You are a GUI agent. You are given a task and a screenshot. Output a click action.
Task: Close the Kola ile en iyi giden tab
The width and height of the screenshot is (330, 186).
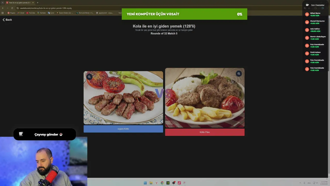pos(33,3)
